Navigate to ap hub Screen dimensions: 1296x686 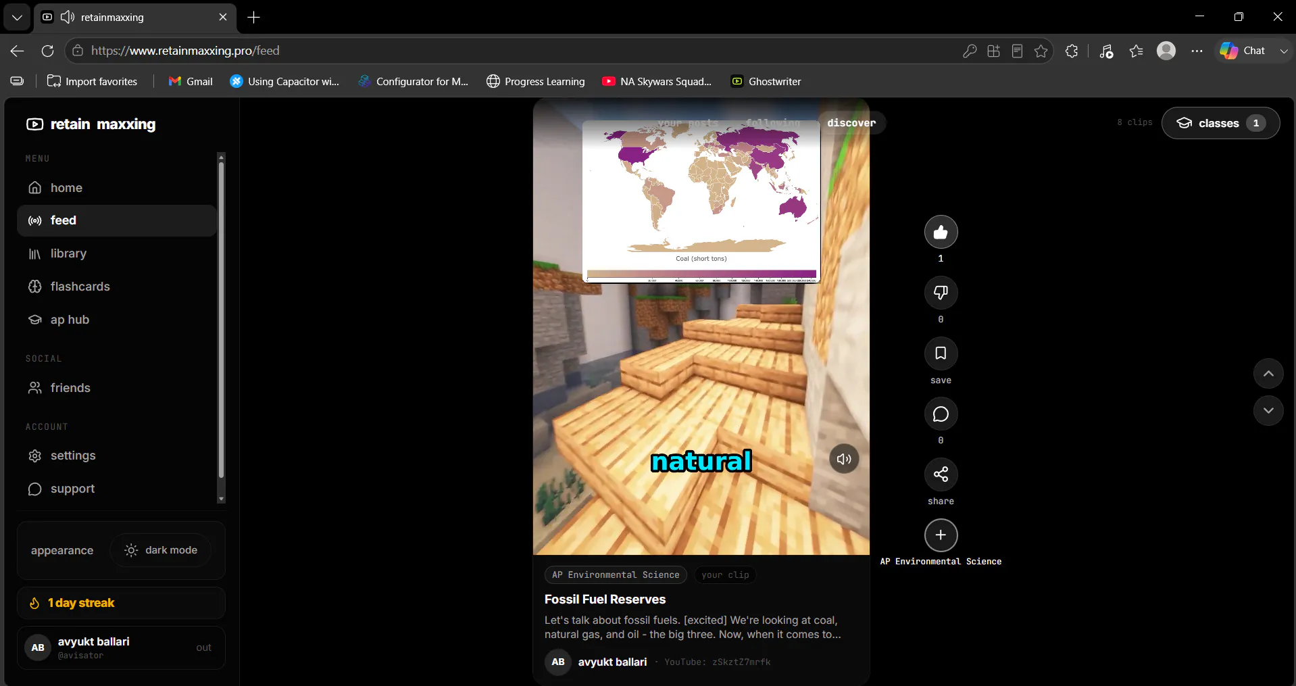(x=117, y=320)
